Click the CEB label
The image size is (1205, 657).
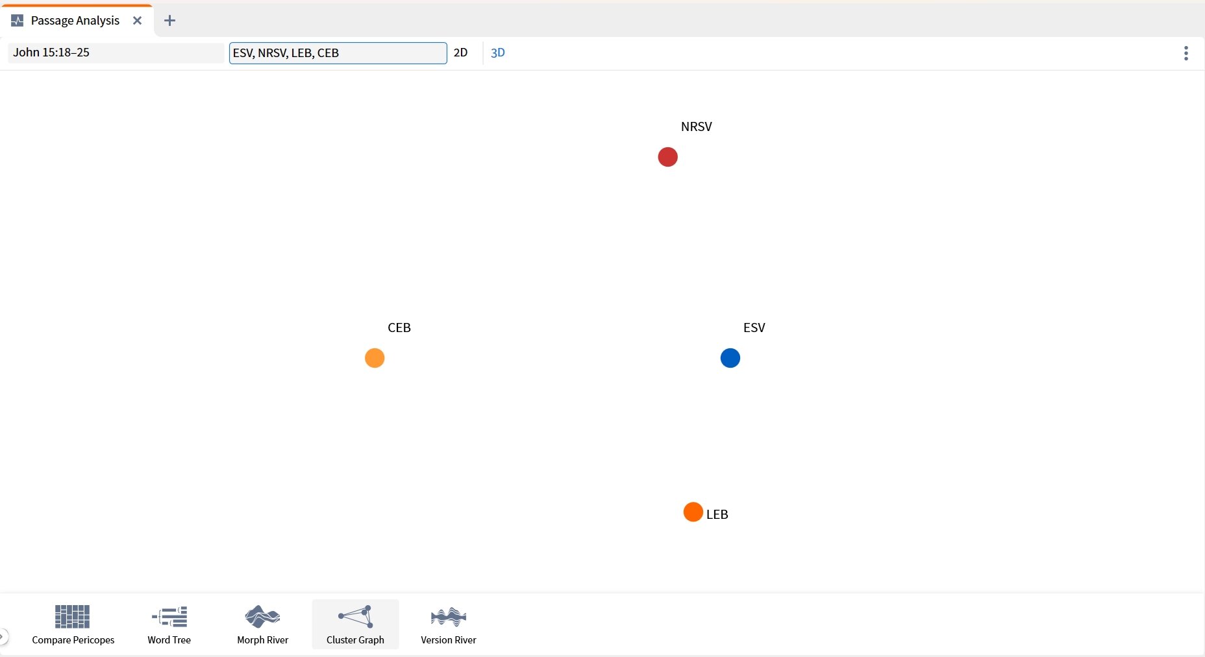(399, 328)
